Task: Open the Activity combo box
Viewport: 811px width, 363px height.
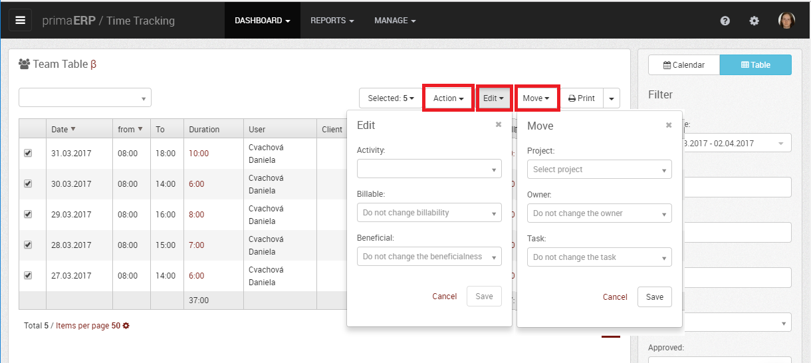Action: [429, 169]
